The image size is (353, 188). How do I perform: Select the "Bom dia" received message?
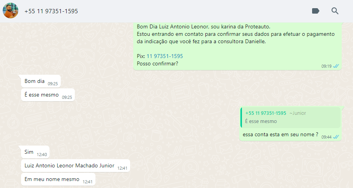pyautogui.click(x=41, y=81)
